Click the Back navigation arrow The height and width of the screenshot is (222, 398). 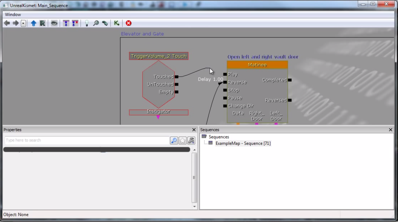(x=7, y=23)
